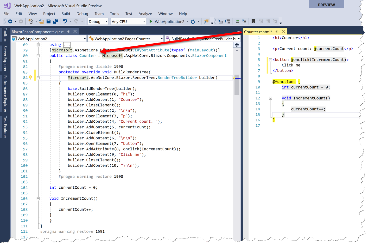Click the clear bookmarks icon
Screen dimensions: 368x245
(x=275, y=21)
